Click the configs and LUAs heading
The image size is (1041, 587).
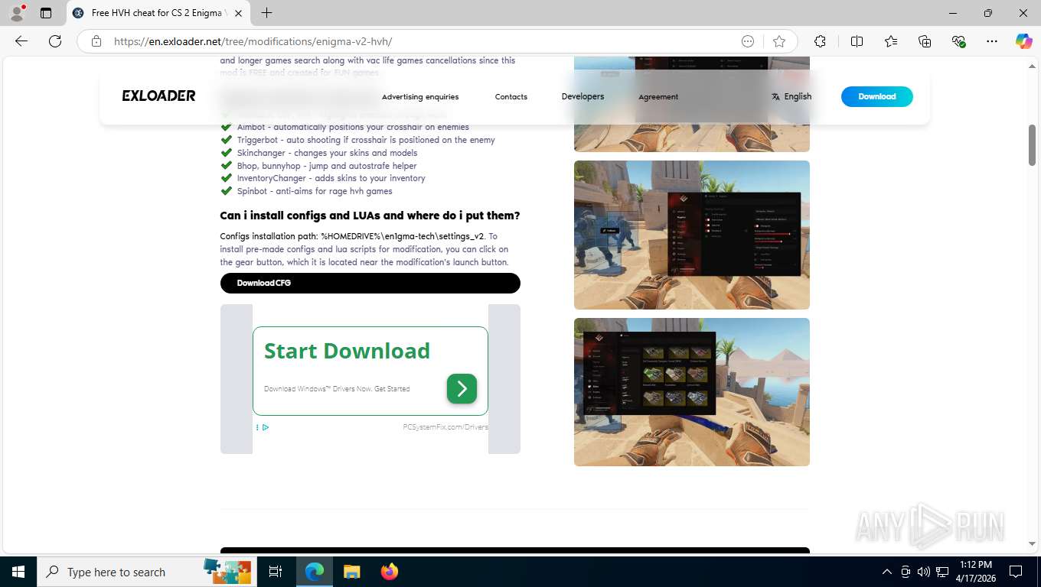[370, 216]
